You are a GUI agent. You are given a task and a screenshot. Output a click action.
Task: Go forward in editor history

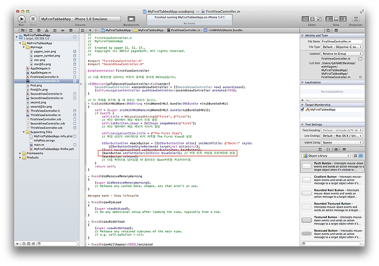click(x=96, y=30)
